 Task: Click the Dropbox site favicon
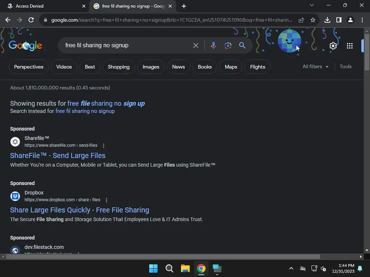click(x=15, y=196)
